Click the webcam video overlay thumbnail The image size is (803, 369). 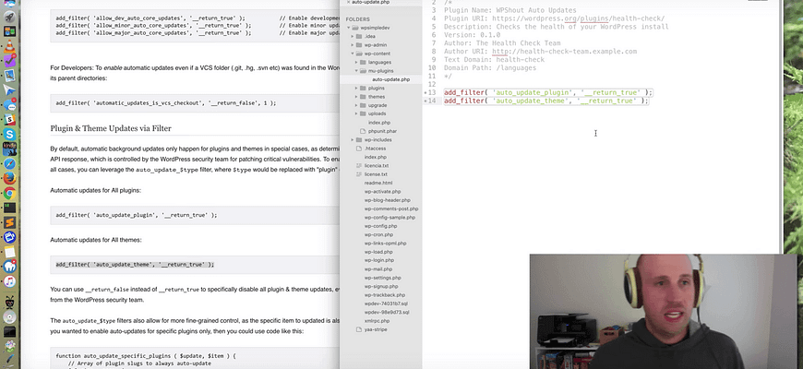tap(664, 311)
